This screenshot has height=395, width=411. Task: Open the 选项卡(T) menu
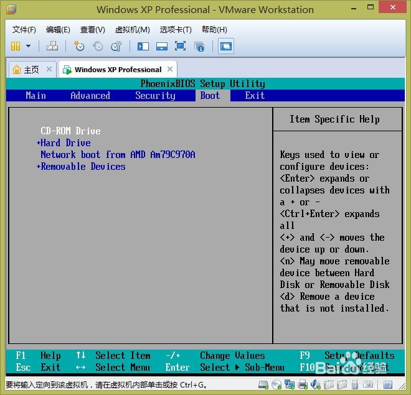click(x=176, y=30)
